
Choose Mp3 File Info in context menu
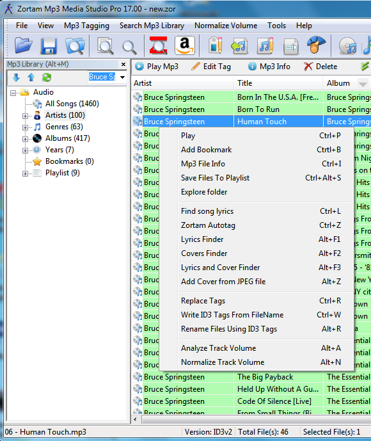point(257,164)
